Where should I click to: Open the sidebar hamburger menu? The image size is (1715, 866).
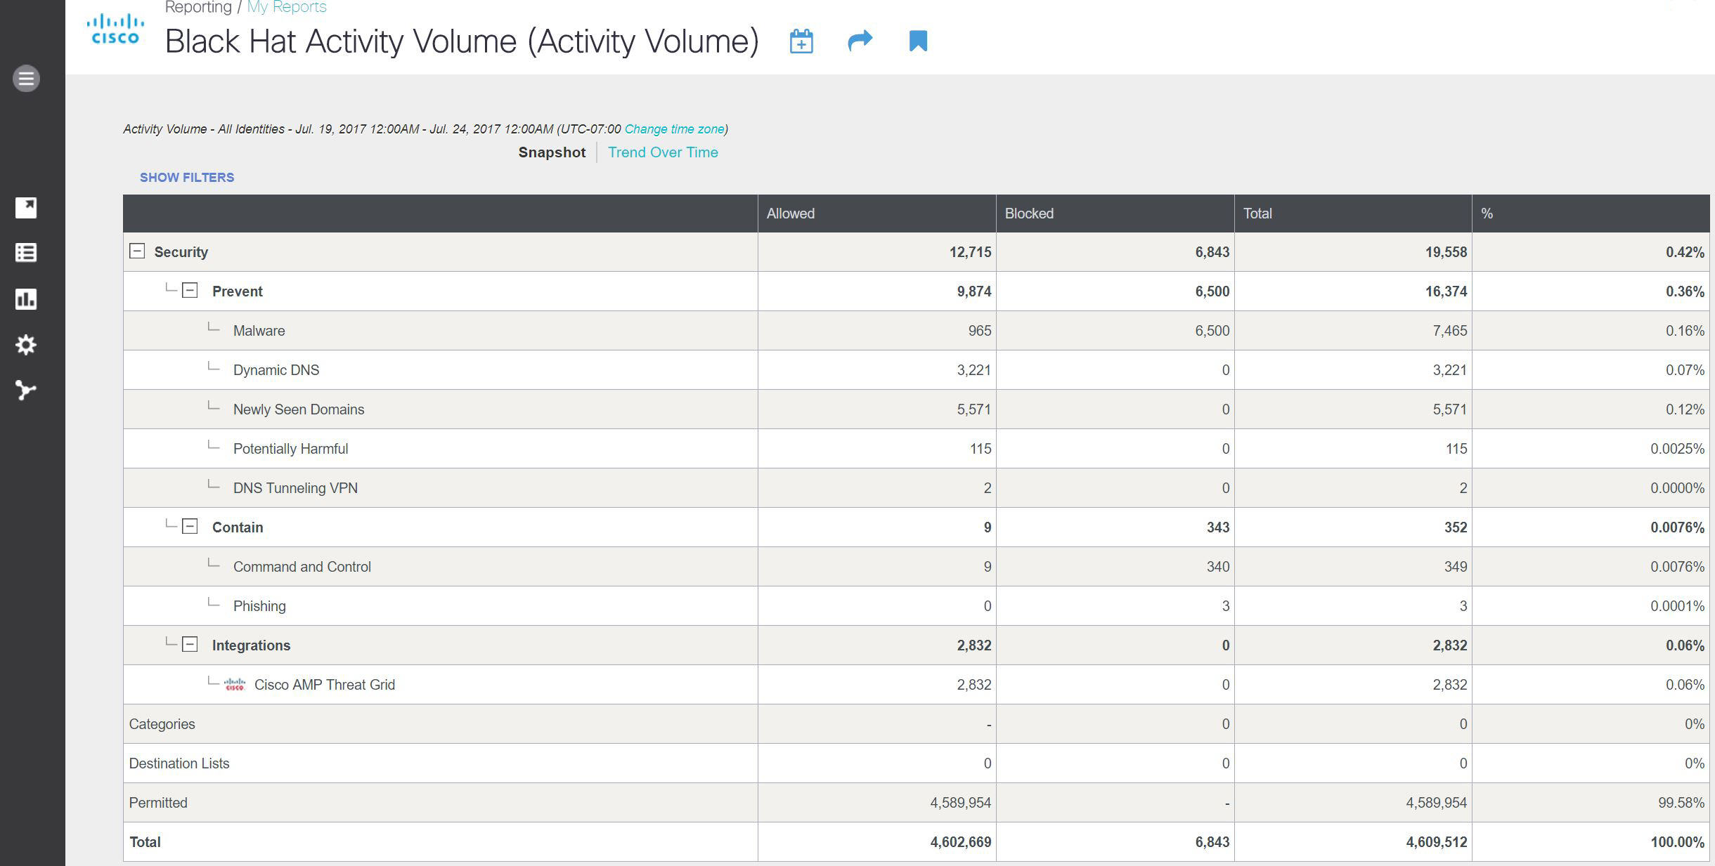click(26, 78)
